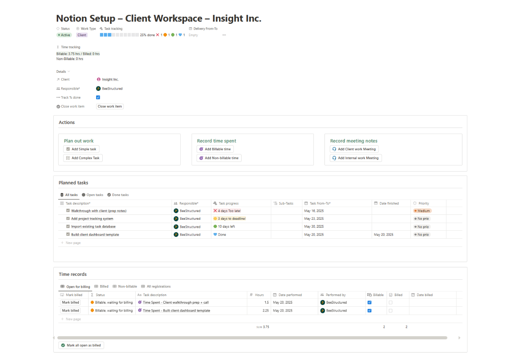Uncheck the Track % done checkbox

98,98
